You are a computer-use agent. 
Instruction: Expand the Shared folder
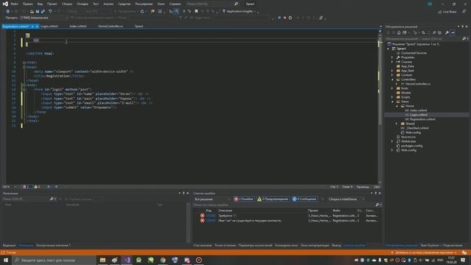click(x=397, y=124)
